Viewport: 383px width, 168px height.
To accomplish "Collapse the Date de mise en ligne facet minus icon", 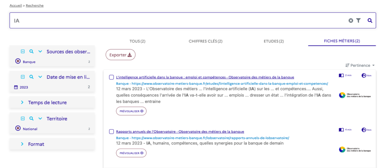I will pyautogui.click(x=23, y=77).
